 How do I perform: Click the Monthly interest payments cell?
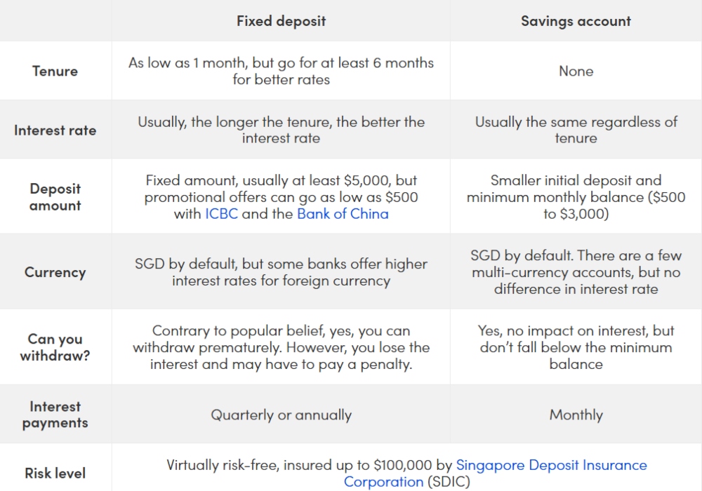(576, 415)
